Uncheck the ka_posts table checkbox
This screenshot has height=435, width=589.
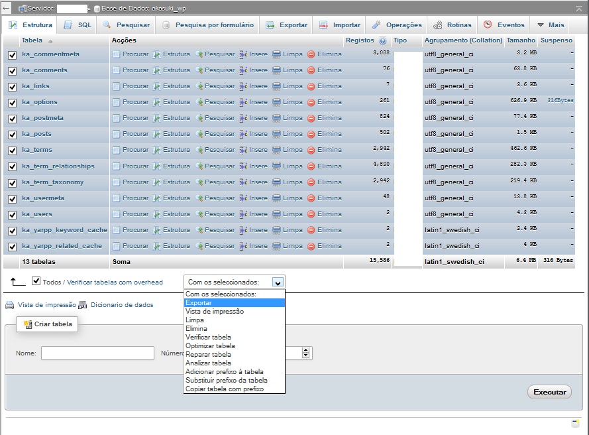(x=13, y=135)
